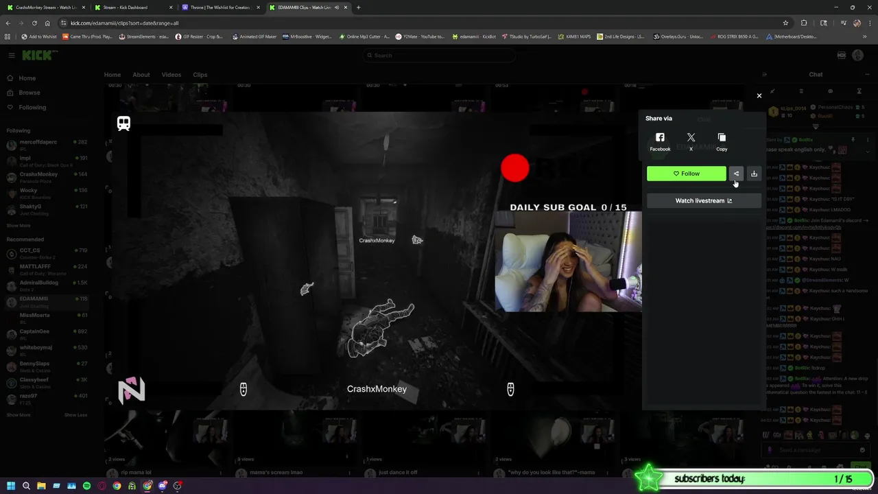This screenshot has height=494, width=878.
Task: Open the hamburger menu beside the Kick logo
Action: tap(12, 56)
